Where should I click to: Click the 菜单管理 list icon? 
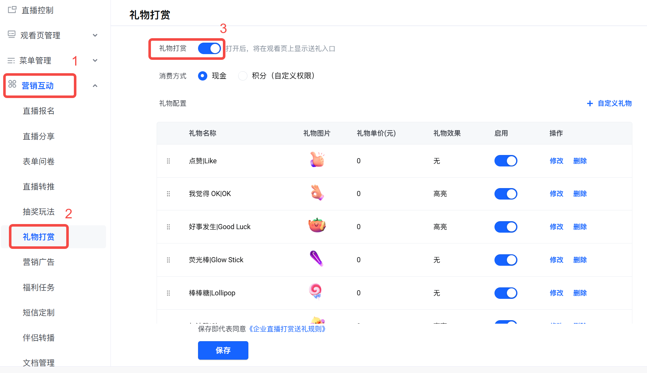click(x=11, y=60)
